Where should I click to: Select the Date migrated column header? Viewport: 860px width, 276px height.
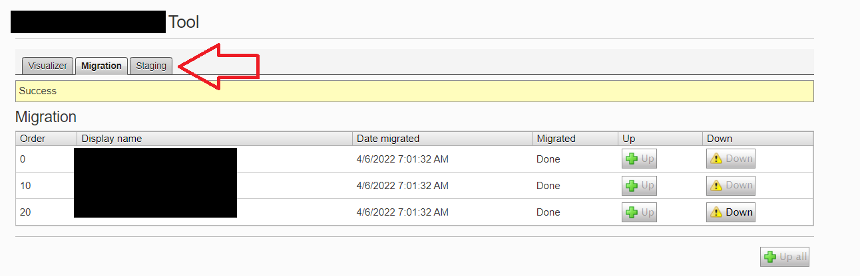388,139
